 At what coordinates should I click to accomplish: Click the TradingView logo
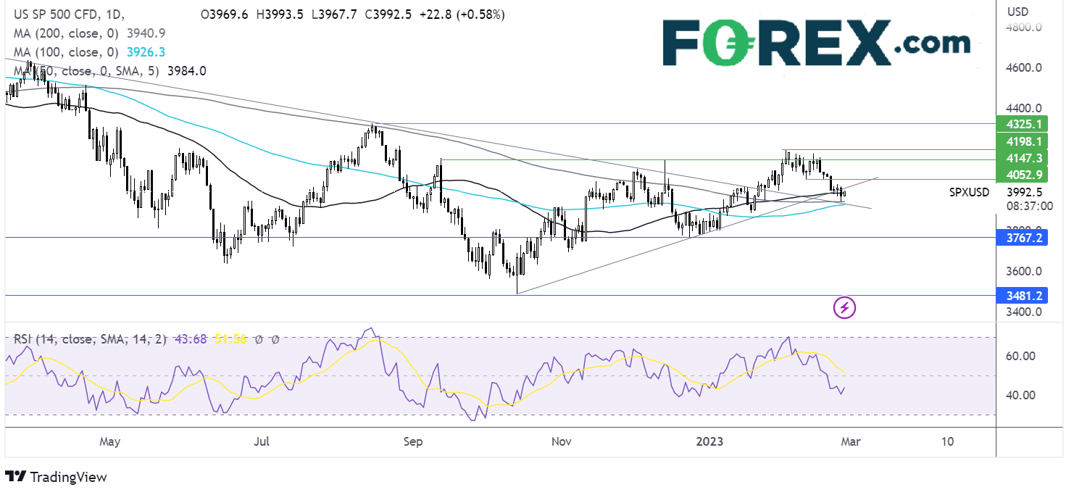(56, 477)
